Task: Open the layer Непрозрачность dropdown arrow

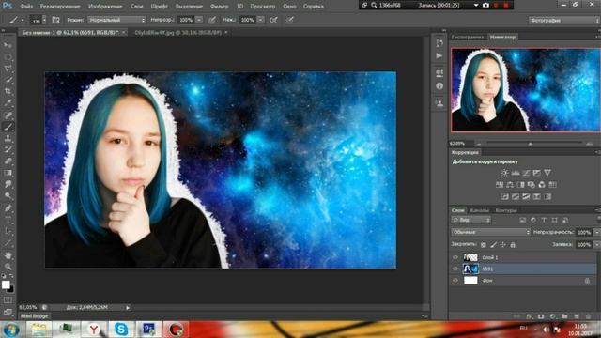Action: point(597,232)
